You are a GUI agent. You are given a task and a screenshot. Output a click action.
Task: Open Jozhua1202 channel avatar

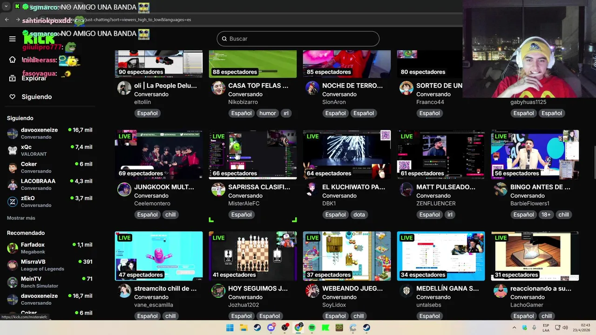pyautogui.click(x=218, y=291)
